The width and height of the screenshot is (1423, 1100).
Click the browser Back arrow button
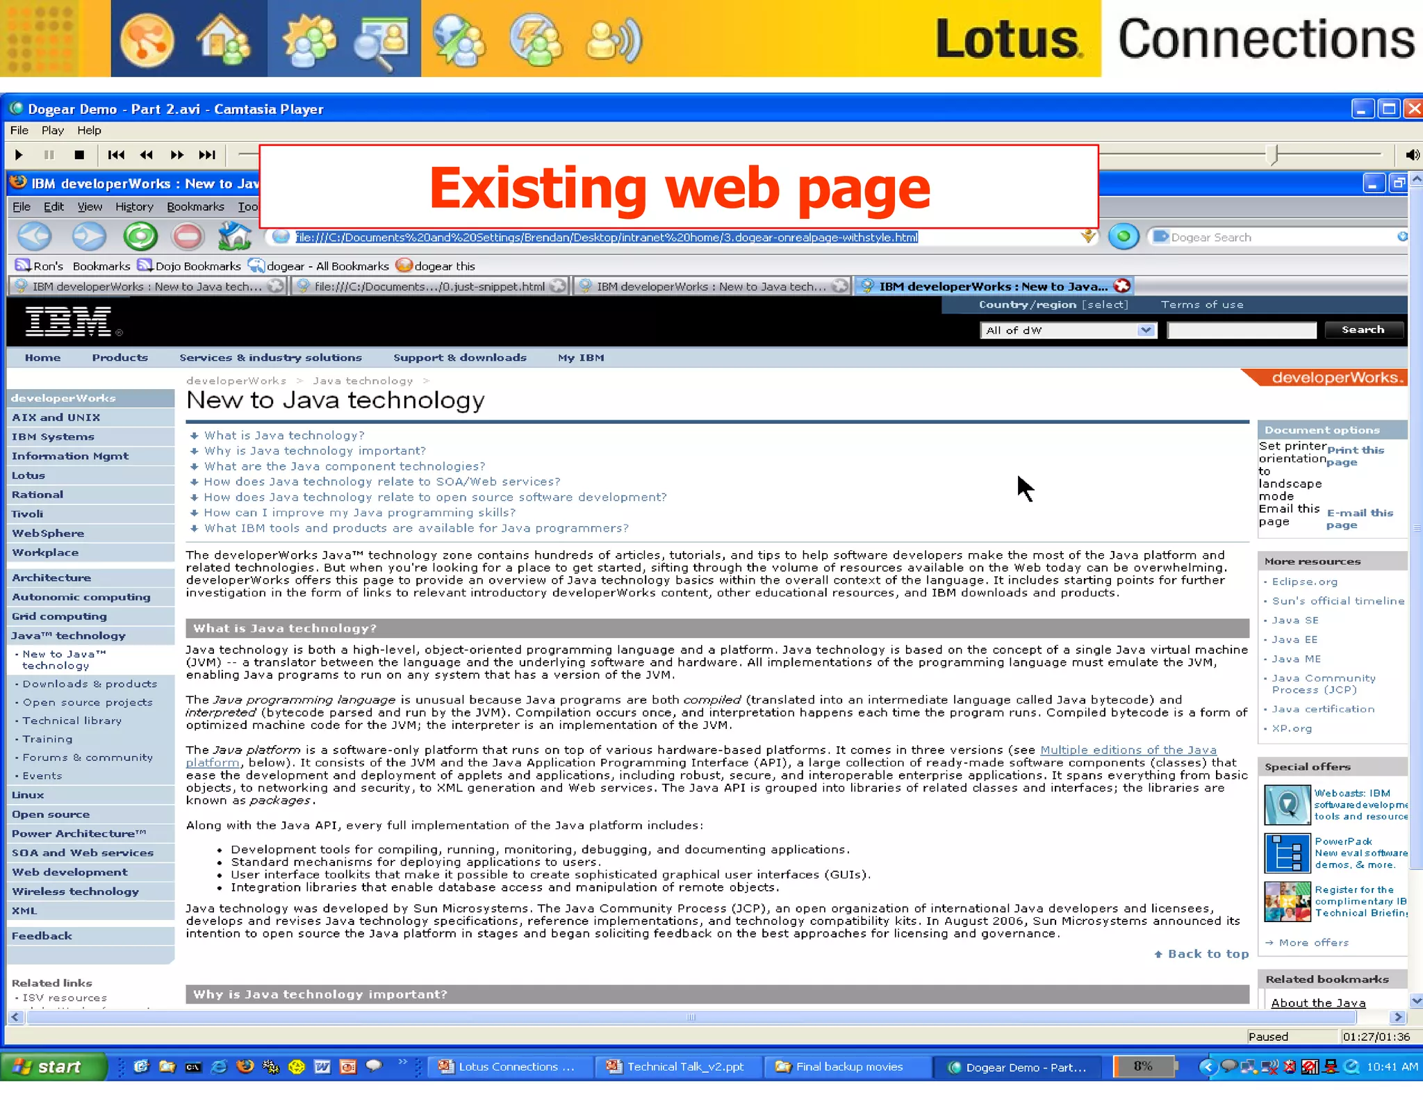pos(34,236)
